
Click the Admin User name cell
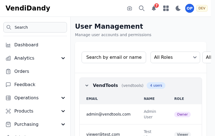click(x=150, y=114)
